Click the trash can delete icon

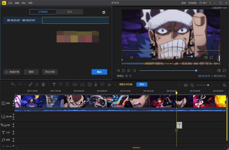(x=43, y=84)
